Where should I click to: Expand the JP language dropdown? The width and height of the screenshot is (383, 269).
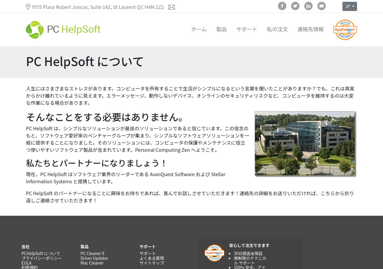pos(350,6)
